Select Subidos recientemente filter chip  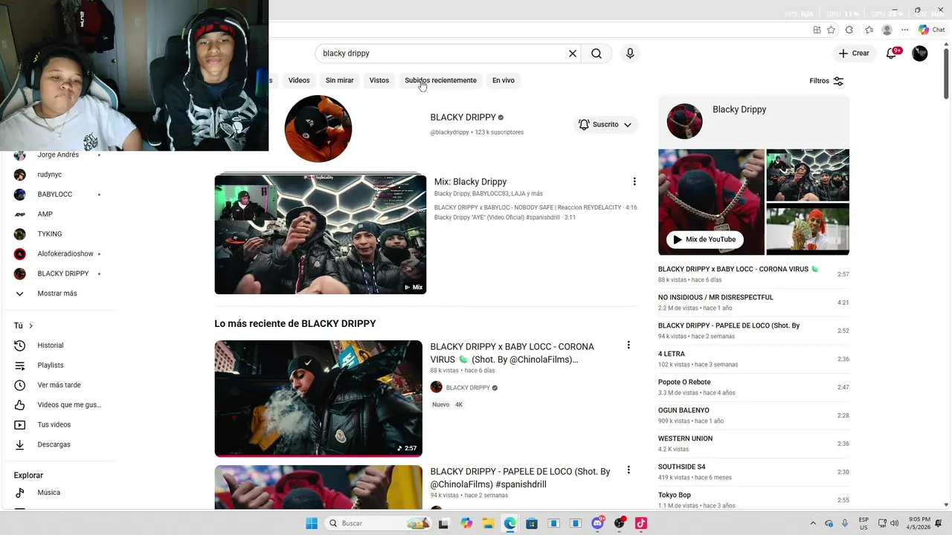point(440,80)
